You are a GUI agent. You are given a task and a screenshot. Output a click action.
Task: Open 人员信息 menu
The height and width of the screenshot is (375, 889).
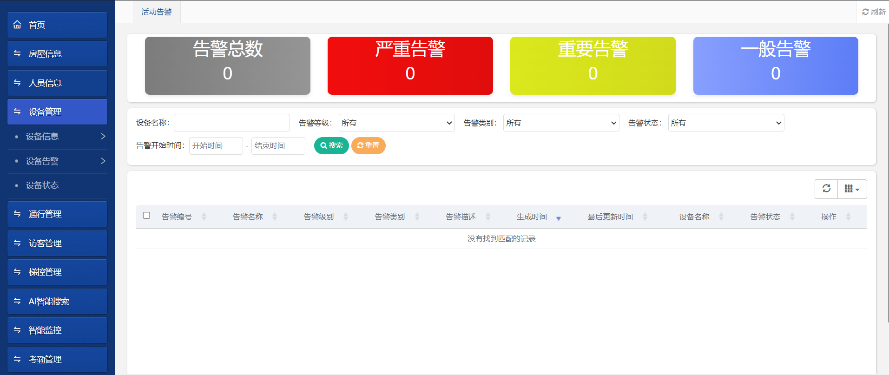[x=58, y=83]
